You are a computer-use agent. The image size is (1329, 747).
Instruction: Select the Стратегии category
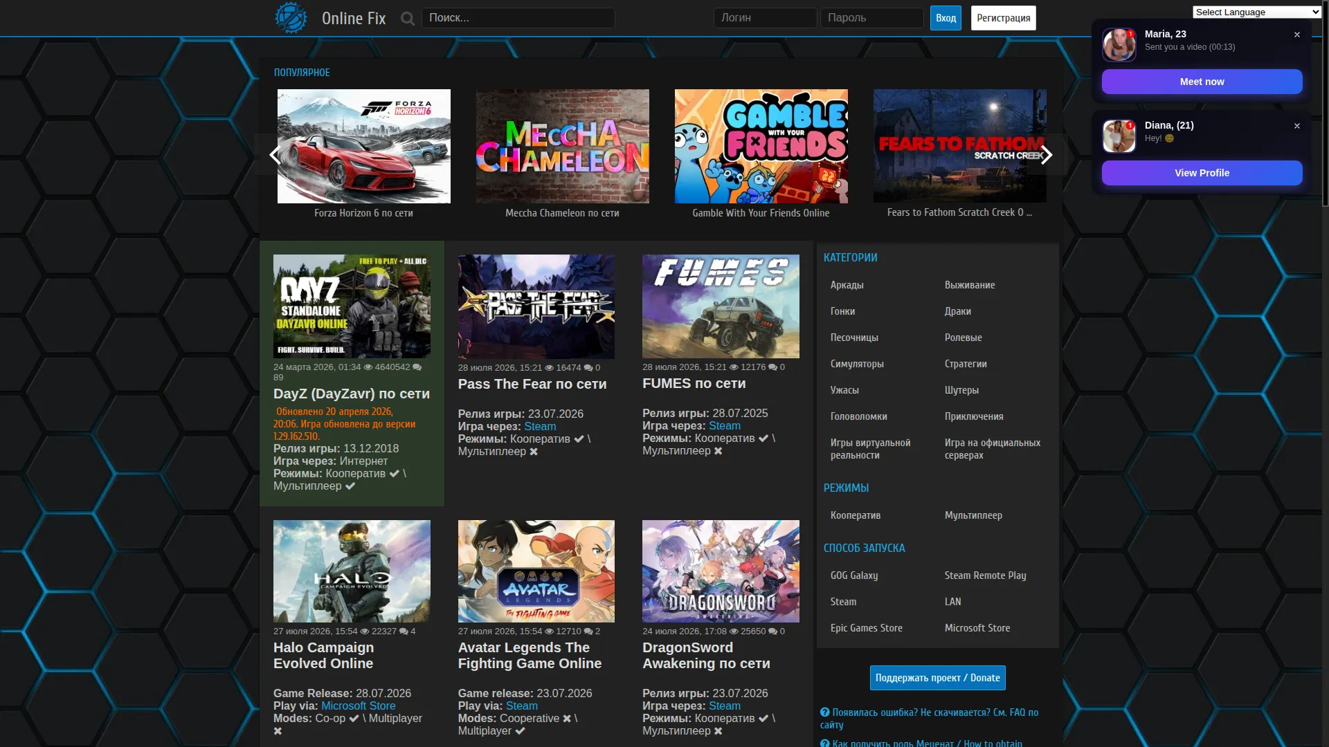(966, 364)
